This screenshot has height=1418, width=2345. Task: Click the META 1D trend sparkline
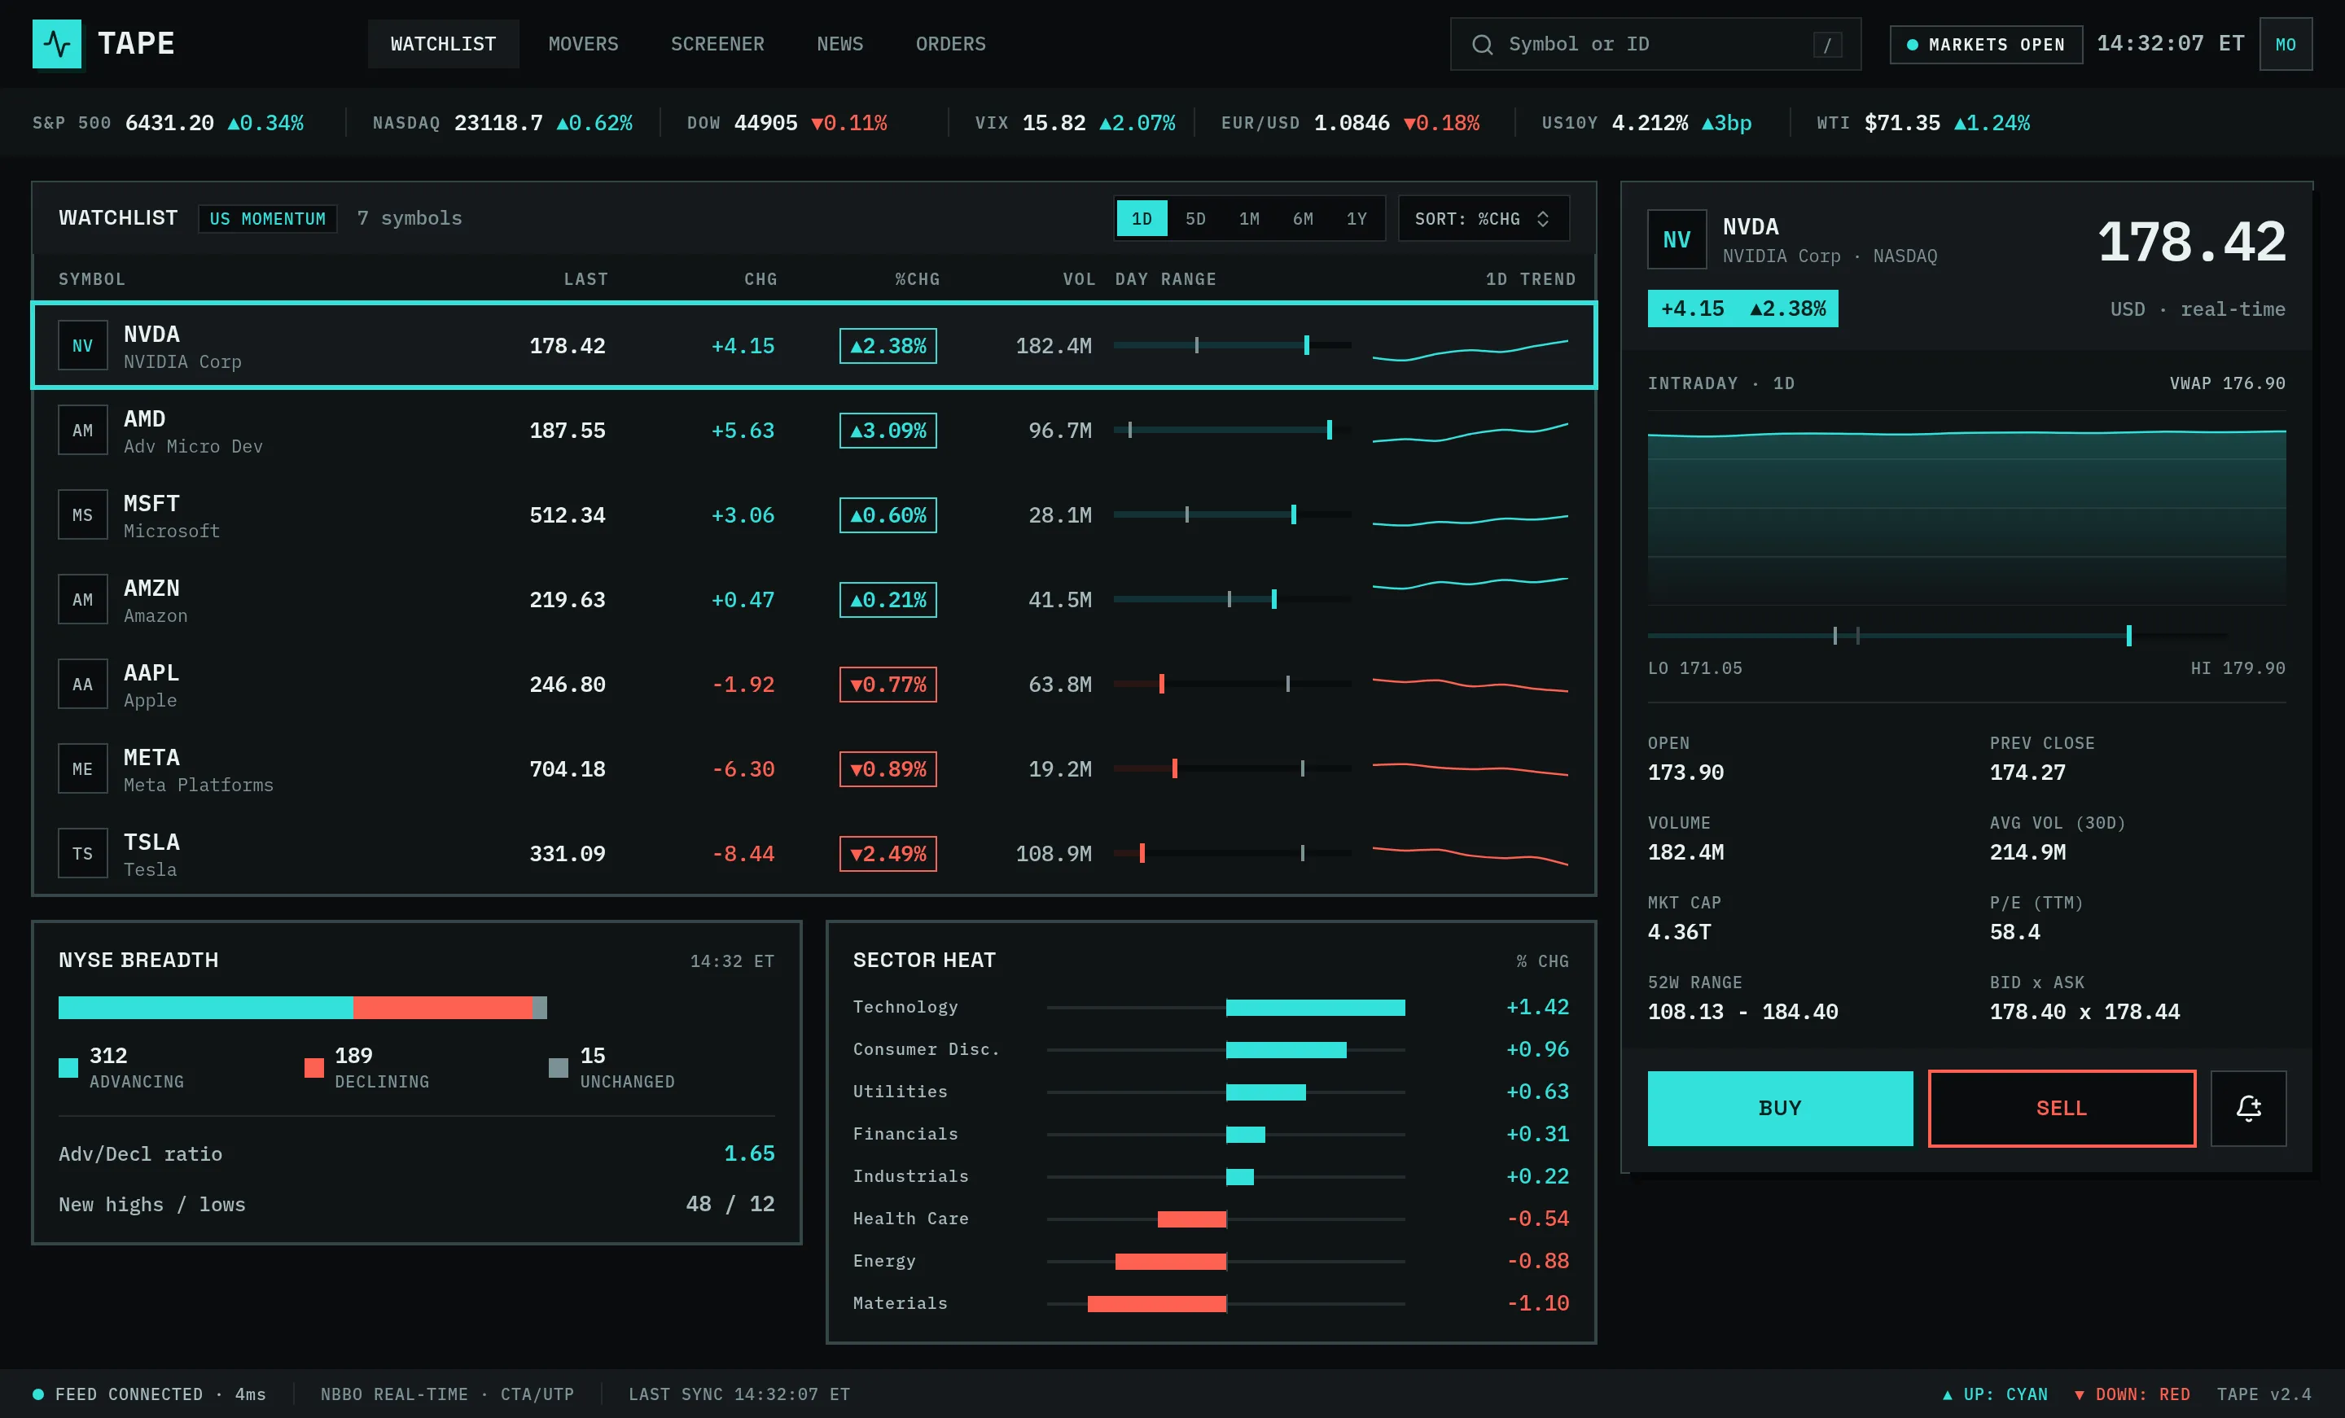coord(1470,769)
